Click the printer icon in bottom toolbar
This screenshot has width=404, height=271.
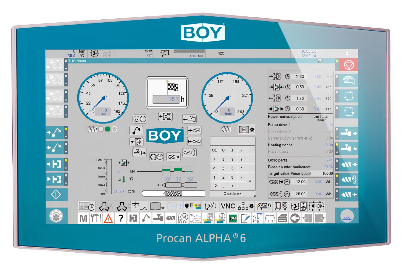pyautogui.click(x=283, y=218)
